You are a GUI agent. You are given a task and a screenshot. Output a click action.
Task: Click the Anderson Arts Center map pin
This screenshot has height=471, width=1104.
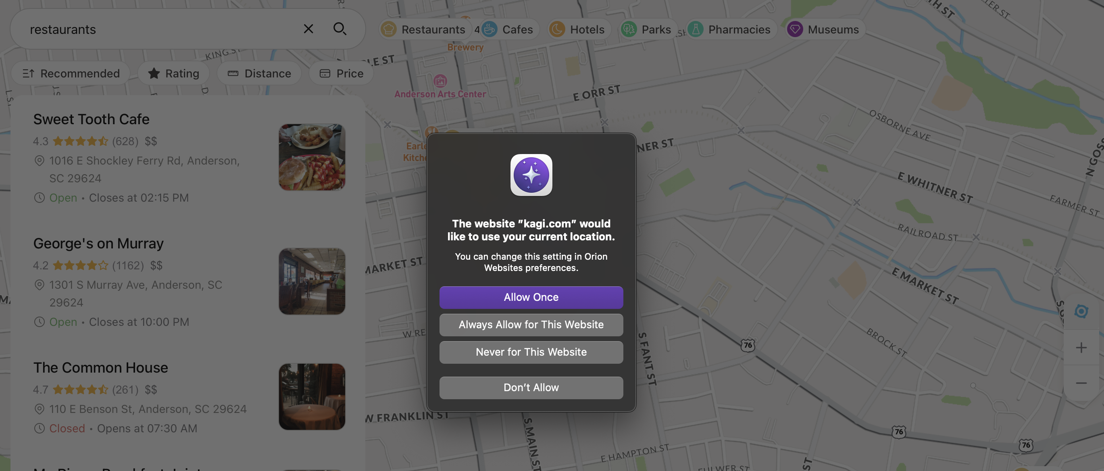point(440,81)
